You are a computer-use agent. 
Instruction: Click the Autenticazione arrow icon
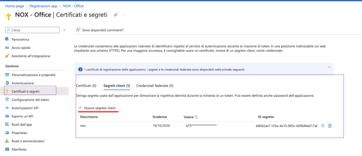(x=7, y=83)
